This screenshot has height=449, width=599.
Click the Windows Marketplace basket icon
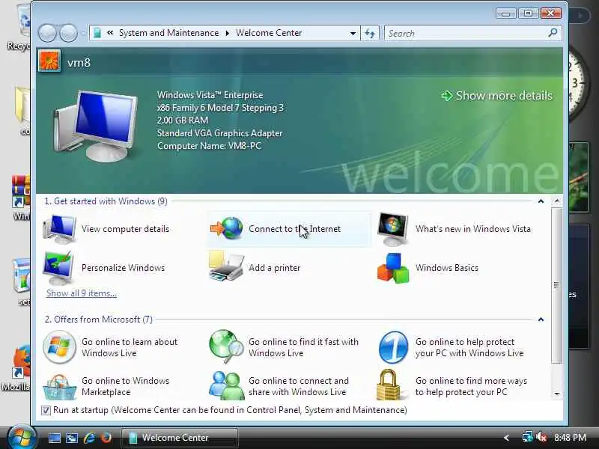click(59, 387)
